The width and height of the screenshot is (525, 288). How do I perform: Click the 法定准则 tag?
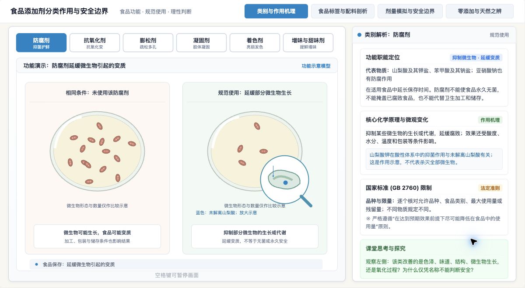pos(490,188)
